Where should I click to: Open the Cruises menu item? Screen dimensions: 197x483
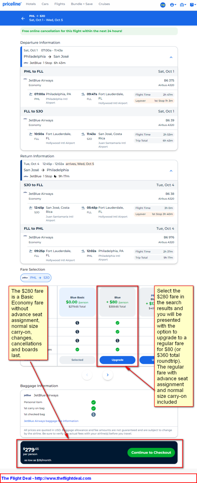coord(104,4)
